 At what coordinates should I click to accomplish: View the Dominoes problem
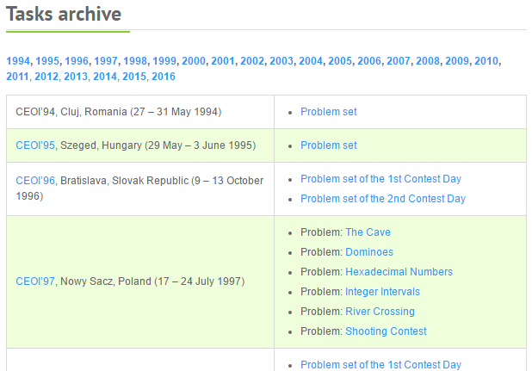[x=369, y=252]
